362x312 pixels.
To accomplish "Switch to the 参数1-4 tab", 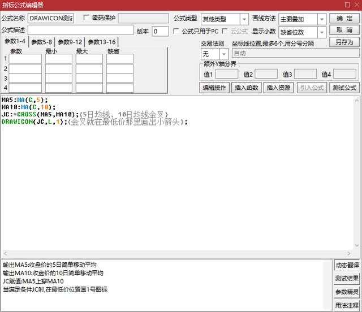I will tap(15, 41).
